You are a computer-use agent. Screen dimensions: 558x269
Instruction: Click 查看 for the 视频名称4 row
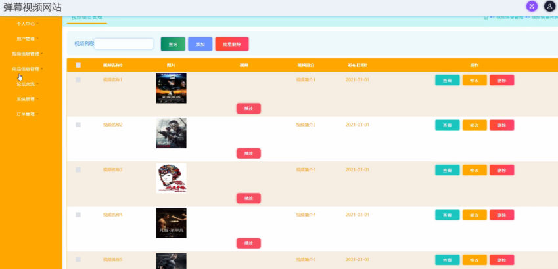448,215
